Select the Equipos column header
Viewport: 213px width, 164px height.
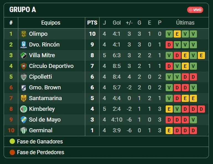(x=51, y=23)
